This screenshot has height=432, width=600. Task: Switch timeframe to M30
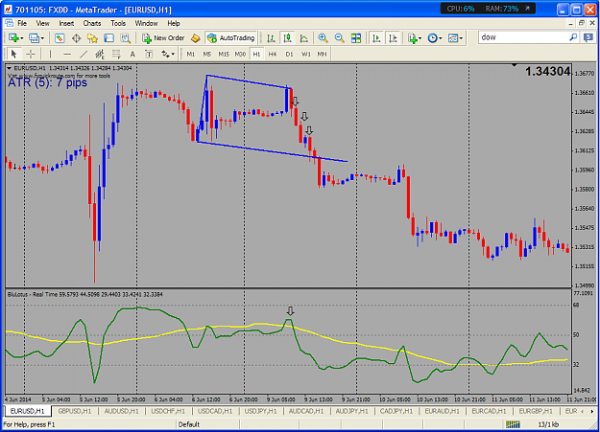pos(240,54)
